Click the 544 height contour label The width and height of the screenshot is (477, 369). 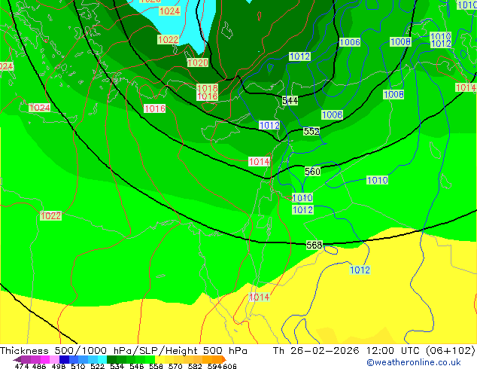point(290,100)
